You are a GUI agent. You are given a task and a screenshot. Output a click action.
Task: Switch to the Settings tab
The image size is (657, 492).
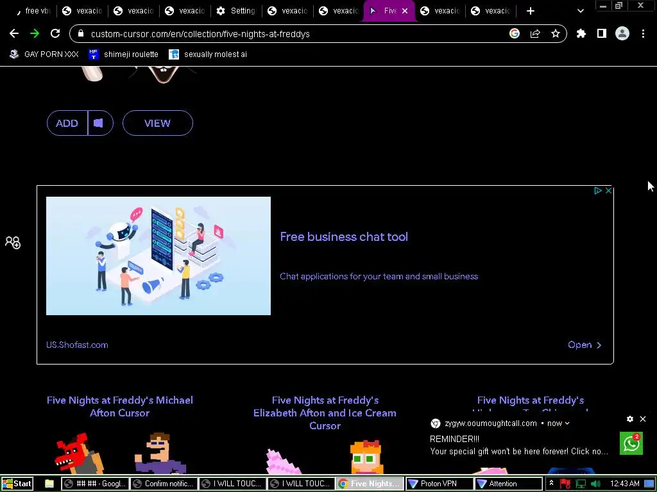tap(236, 11)
